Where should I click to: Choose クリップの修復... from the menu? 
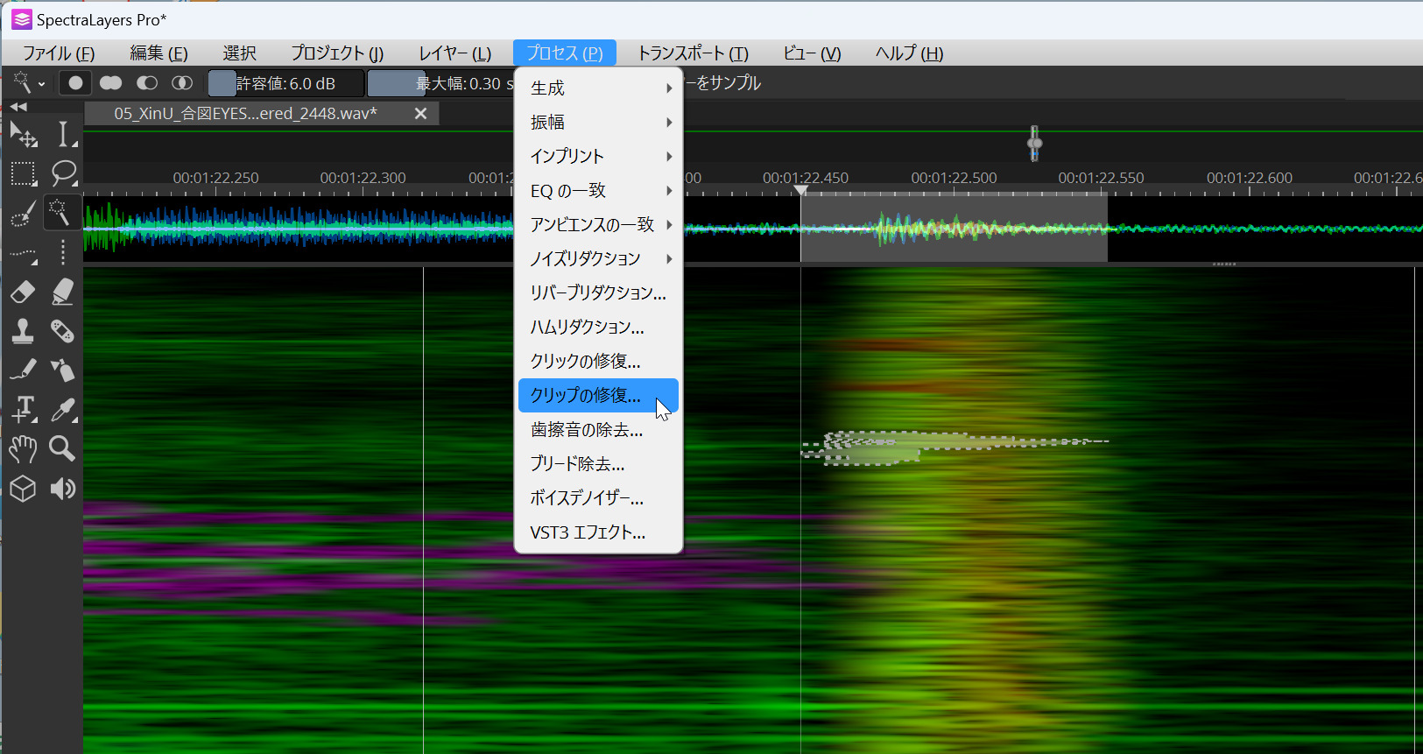coord(598,395)
